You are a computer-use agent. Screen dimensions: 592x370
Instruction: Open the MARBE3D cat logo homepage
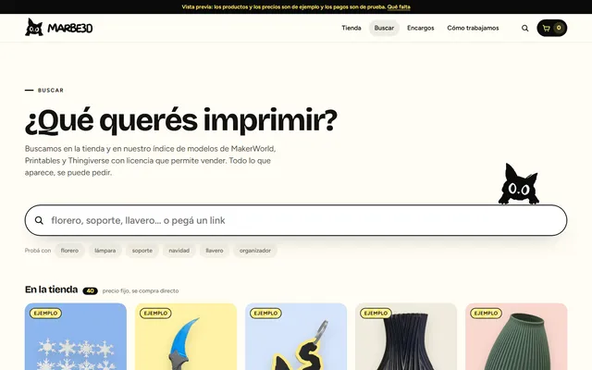coord(58,28)
